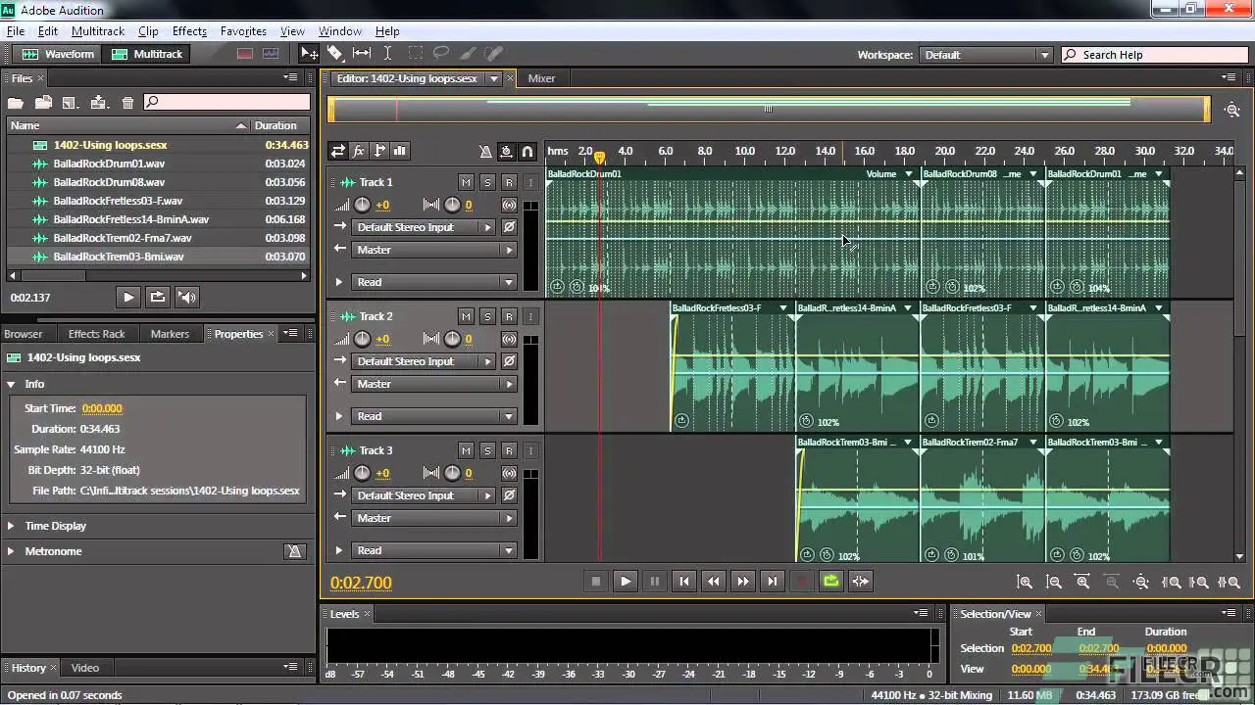1255x705 pixels.
Task: Open the Effects menu
Action: [x=189, y=31]
